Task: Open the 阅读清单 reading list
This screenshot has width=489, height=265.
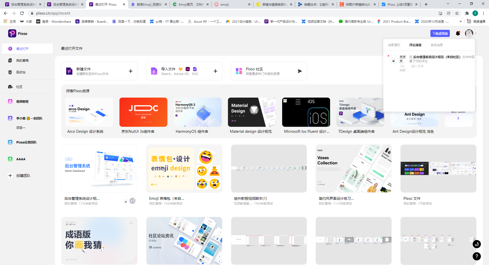Action: click(x=476, y=21)
